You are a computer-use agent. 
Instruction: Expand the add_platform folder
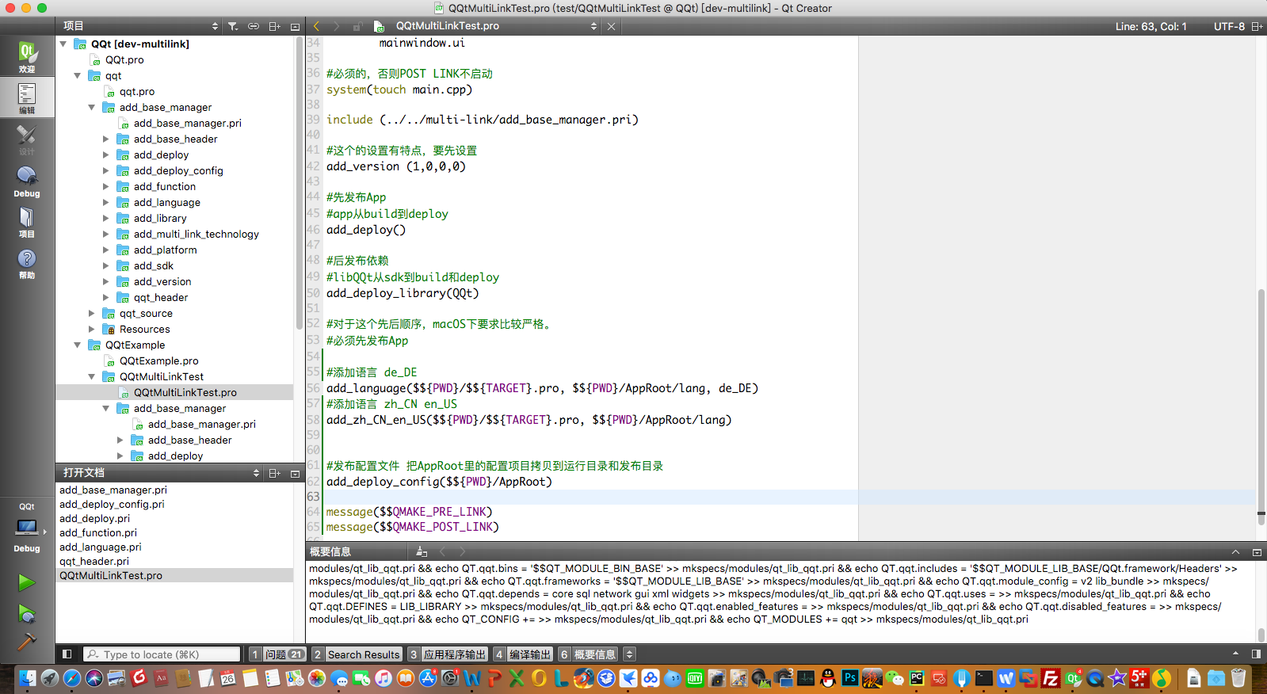106,250
